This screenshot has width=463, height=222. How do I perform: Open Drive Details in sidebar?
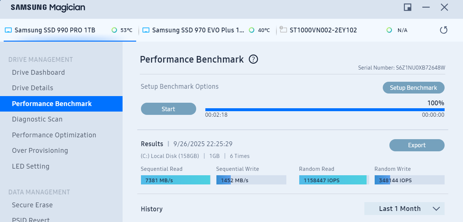point(32,88)
